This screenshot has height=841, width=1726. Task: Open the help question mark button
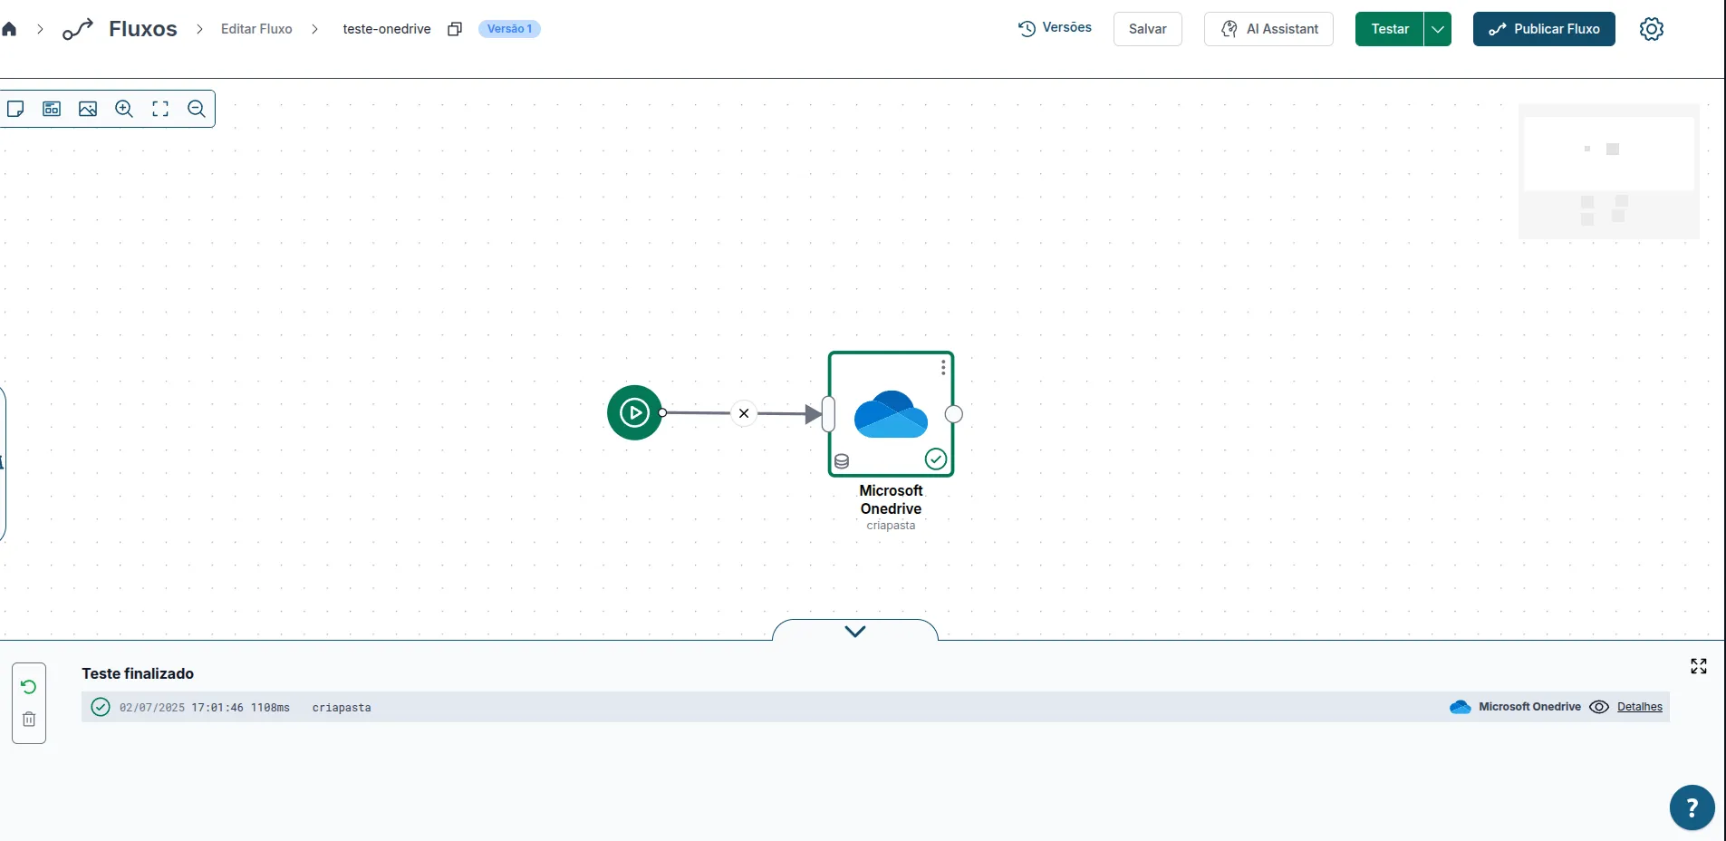click(x=1692, y=807)
